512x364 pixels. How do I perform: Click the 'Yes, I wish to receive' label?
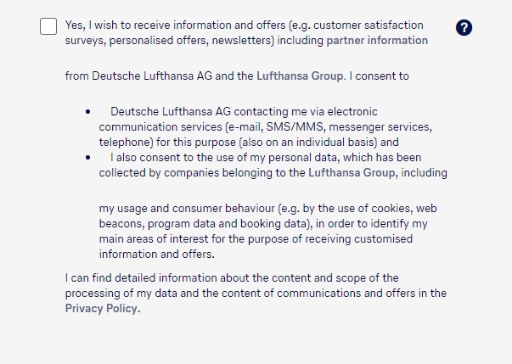[119, 25]
